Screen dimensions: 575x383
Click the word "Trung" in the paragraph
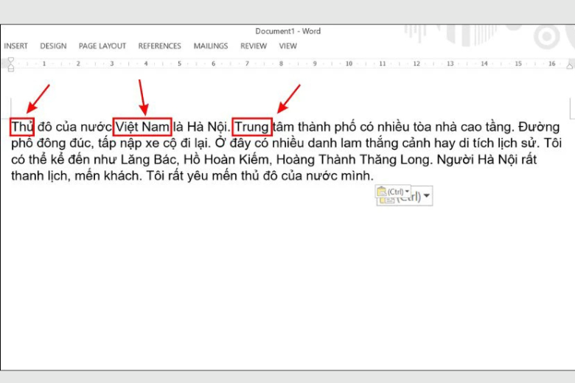(251, 127)
